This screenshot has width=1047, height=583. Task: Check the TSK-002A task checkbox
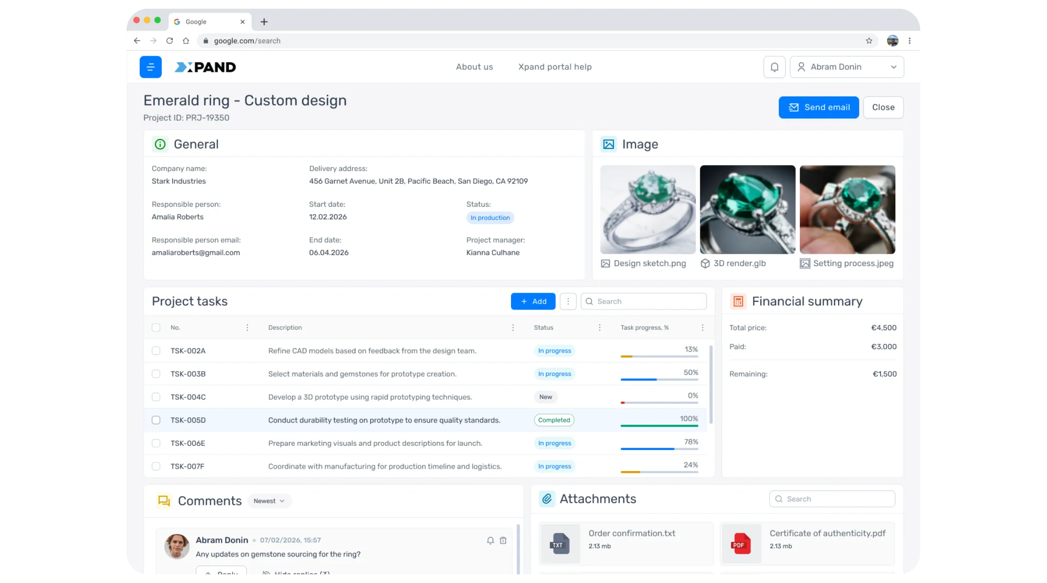(x=156, y=351)
